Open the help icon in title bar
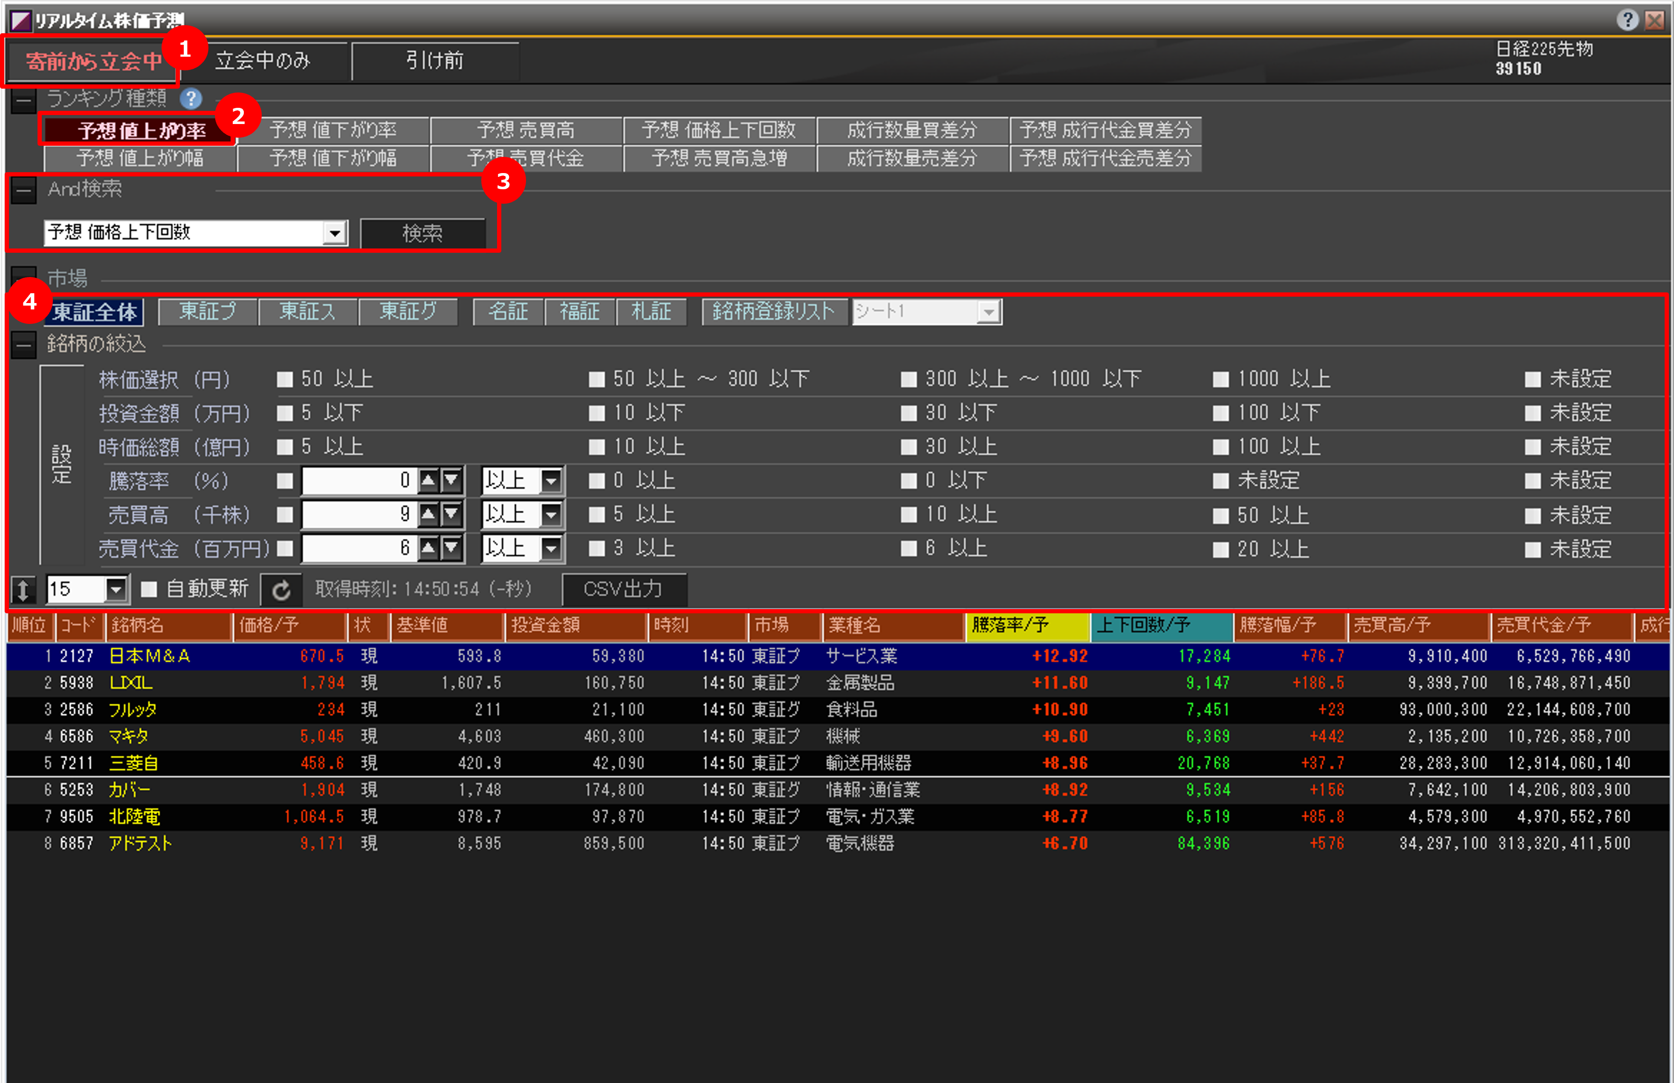The height and width of the screenshot is (1083, 1674). coord(1628,20)
